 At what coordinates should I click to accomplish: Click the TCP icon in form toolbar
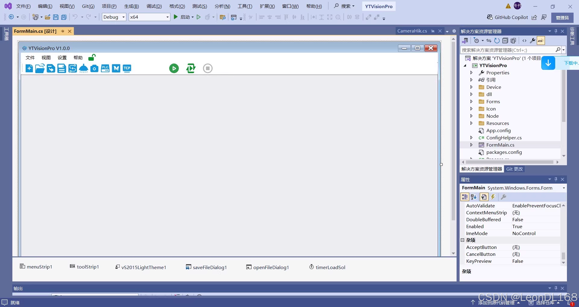click(x=127, y=68)
